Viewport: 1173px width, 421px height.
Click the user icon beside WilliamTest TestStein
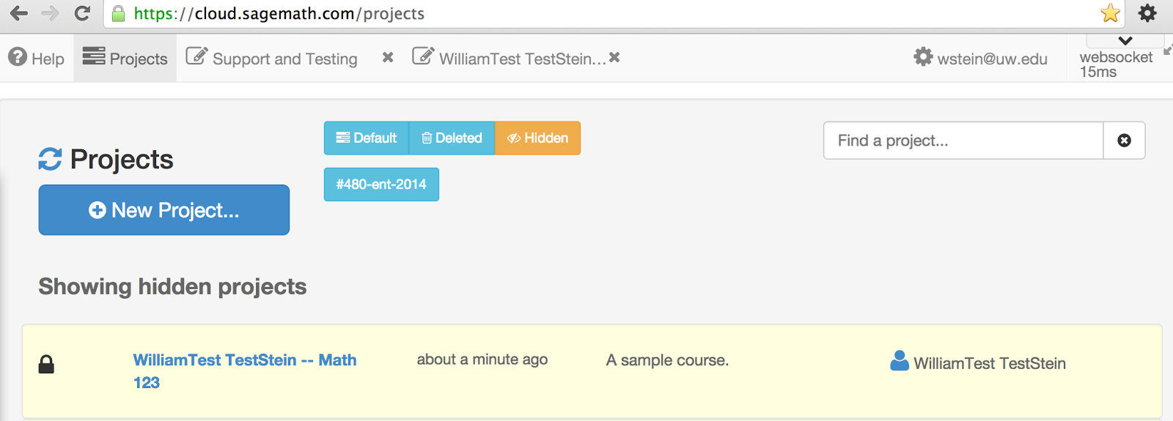[900, 361]
